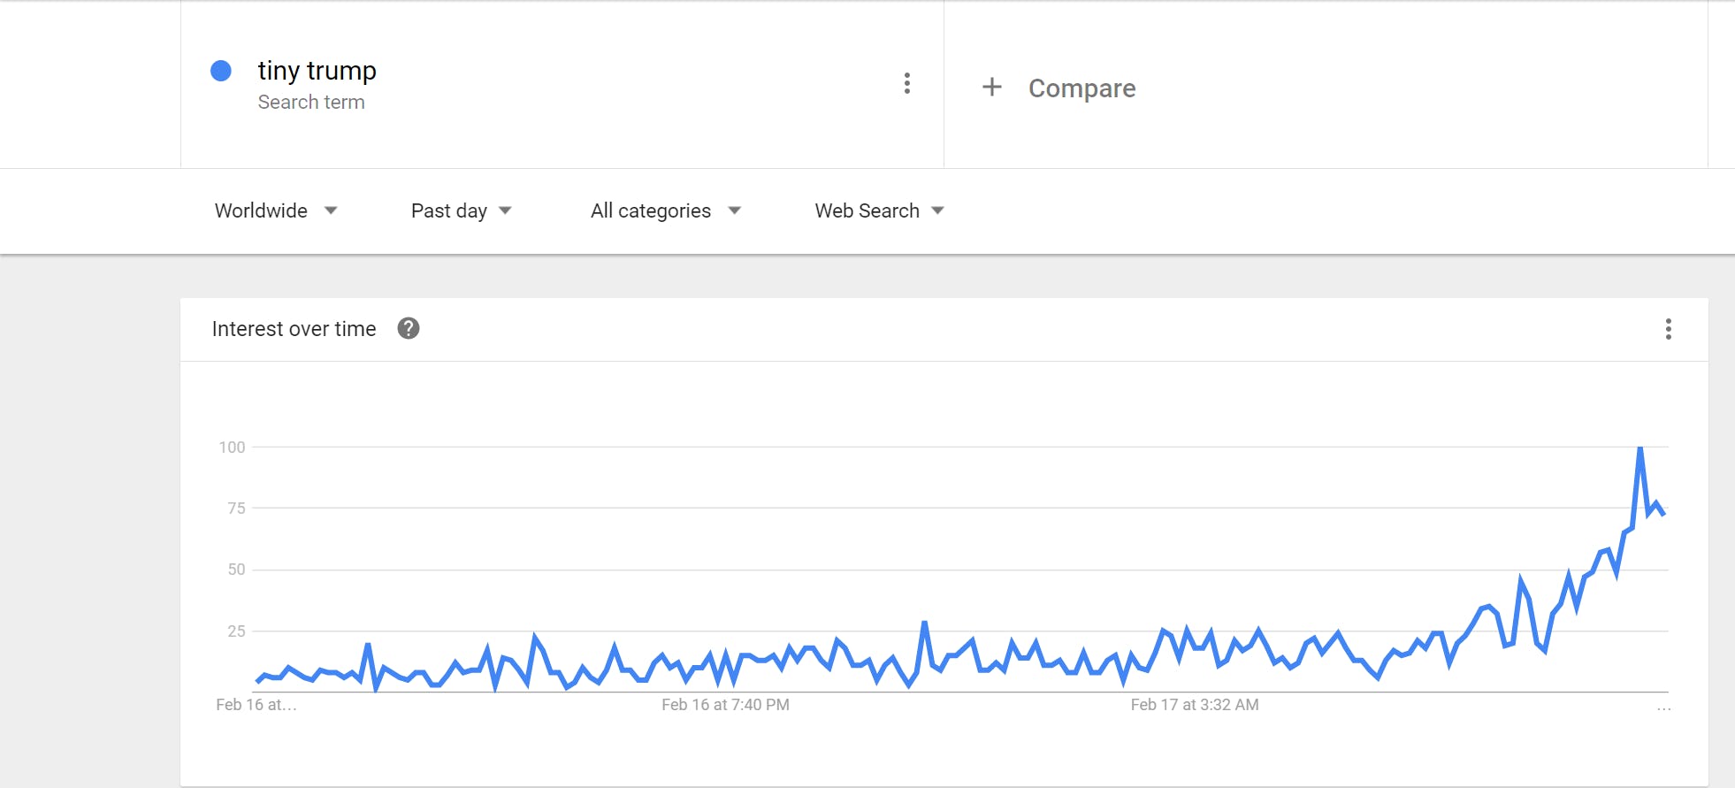Edit the tiny trump search term
This screenshot has width=1735, height=788.
pos(317,70)
